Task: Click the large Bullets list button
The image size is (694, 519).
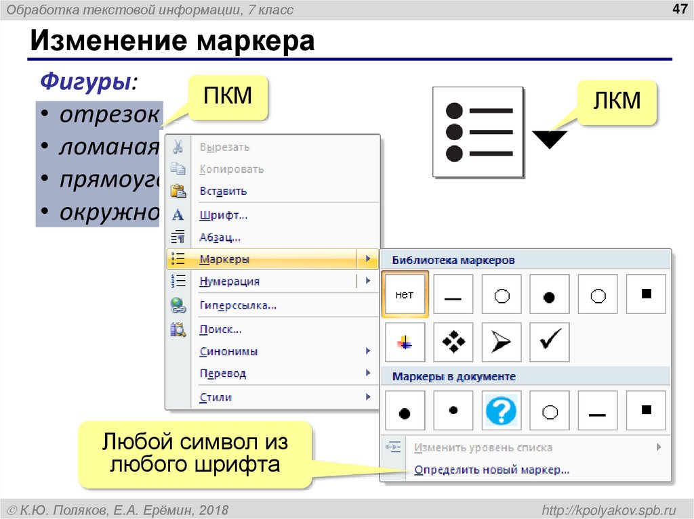Action: (478, 132)
